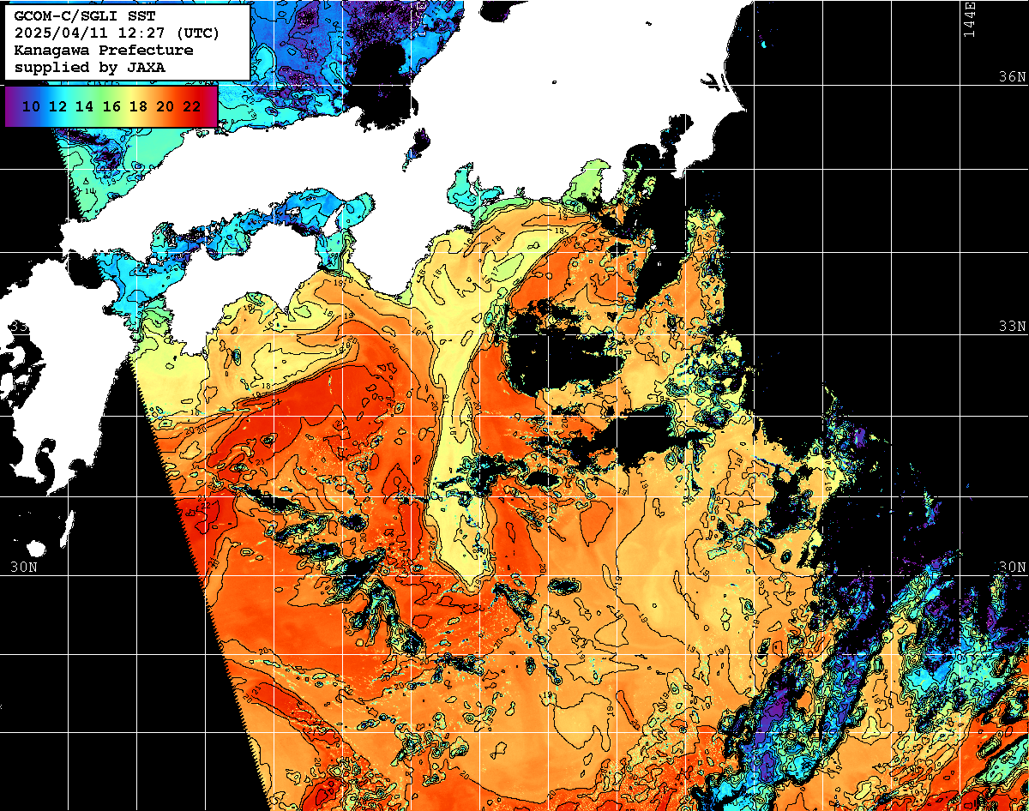Screen dimensions: 1029x811
Task: Click the 18 value on the temperature color scale
Action: [x=138, y=106]
